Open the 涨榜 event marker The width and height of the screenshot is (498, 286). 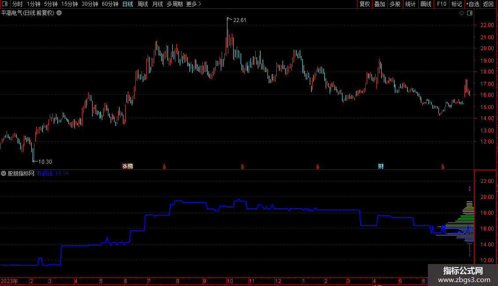pyautogui.click(x=128, y=166)
